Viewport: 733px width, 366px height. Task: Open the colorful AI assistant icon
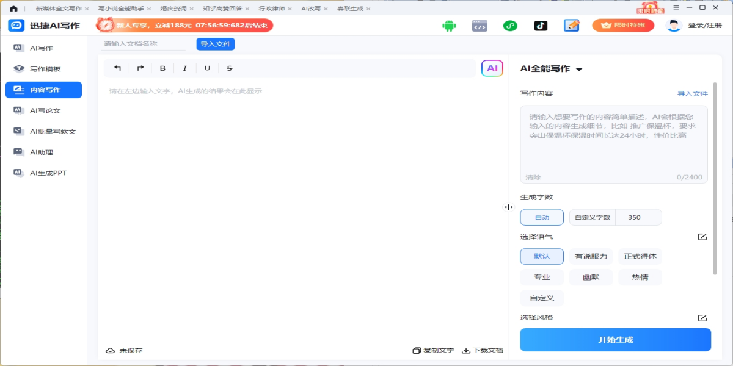[492, 68]
